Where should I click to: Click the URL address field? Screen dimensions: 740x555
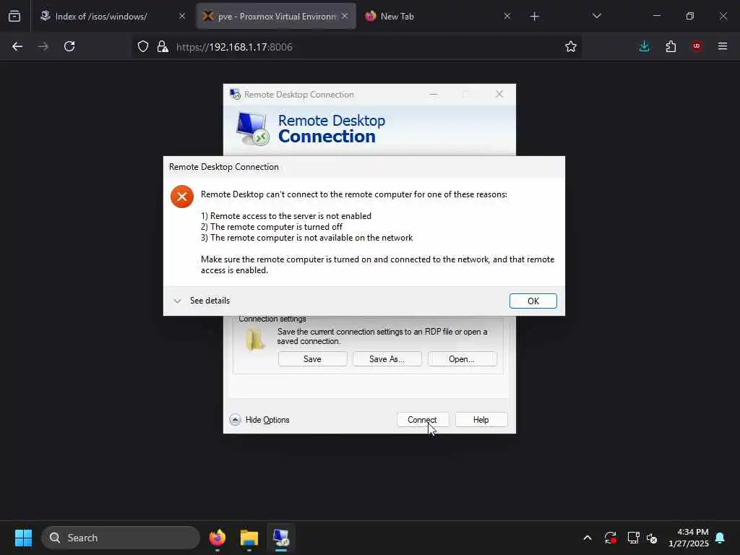click(x=358, y=47)
